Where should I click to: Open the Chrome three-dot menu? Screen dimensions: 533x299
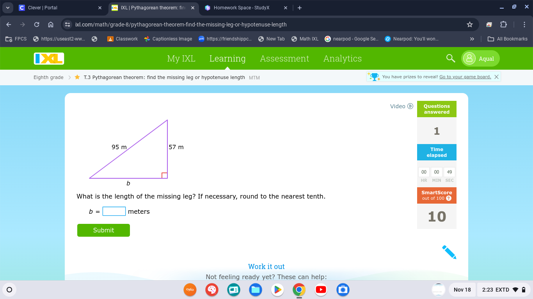point(524,25)
